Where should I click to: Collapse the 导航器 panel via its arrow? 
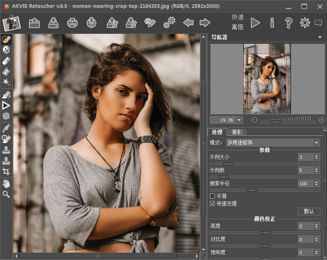coord(320,38)
